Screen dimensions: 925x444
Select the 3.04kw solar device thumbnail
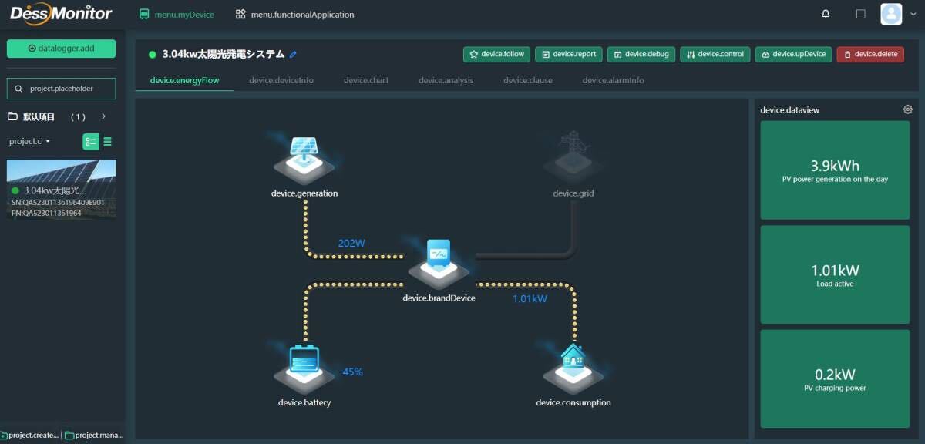point(62,190)
